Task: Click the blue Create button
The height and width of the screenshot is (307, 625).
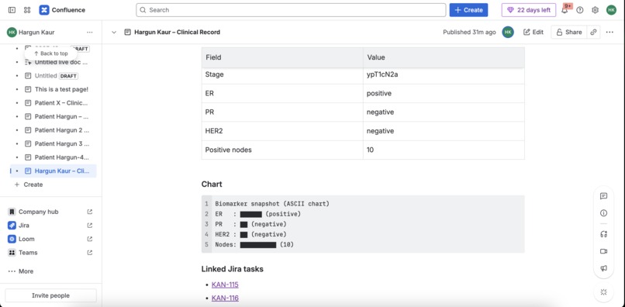Action: pos(468,10)
